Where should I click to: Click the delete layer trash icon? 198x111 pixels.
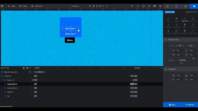click(x=93, y=6)
